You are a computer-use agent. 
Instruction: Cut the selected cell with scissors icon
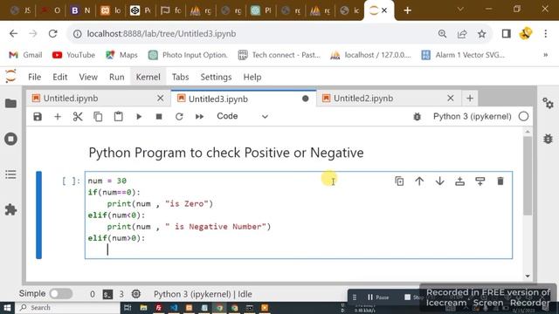[78, 117]
